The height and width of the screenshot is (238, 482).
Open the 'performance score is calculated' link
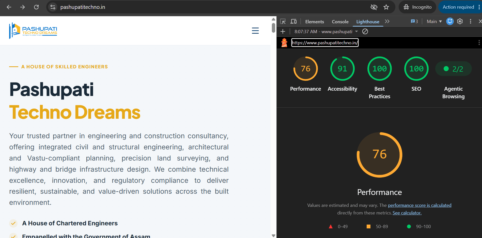[x=420, y=205]
